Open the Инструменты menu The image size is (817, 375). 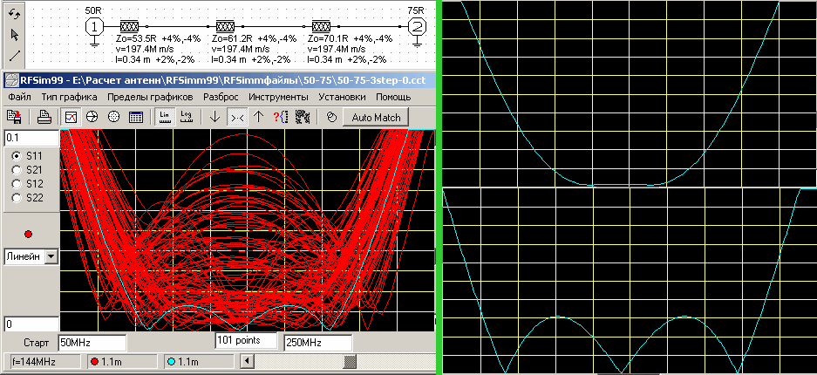pyautogui.click(x=279, y=97)
